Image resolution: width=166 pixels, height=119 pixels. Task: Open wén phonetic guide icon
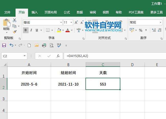tap(79, 30)
